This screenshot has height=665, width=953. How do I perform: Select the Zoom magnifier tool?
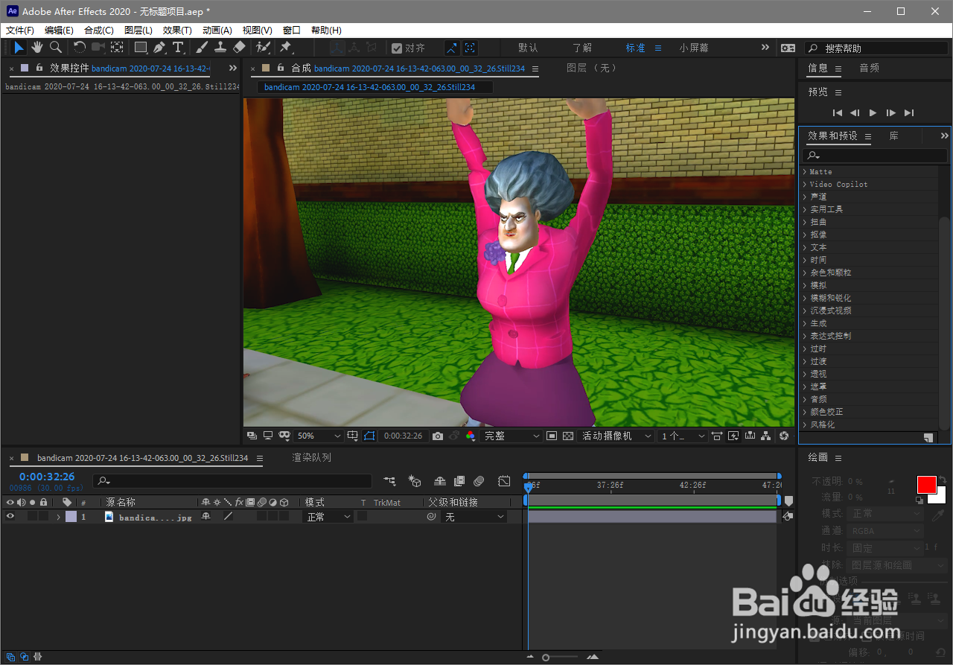[x=56, y=48]
